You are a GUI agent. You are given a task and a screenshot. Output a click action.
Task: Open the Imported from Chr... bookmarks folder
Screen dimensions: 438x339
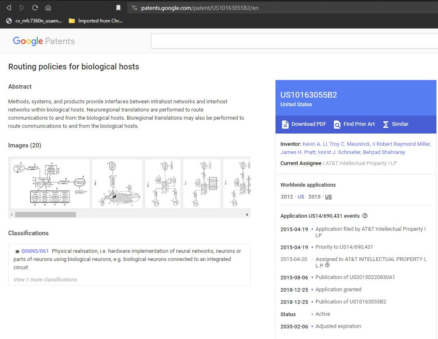point(96,21)
